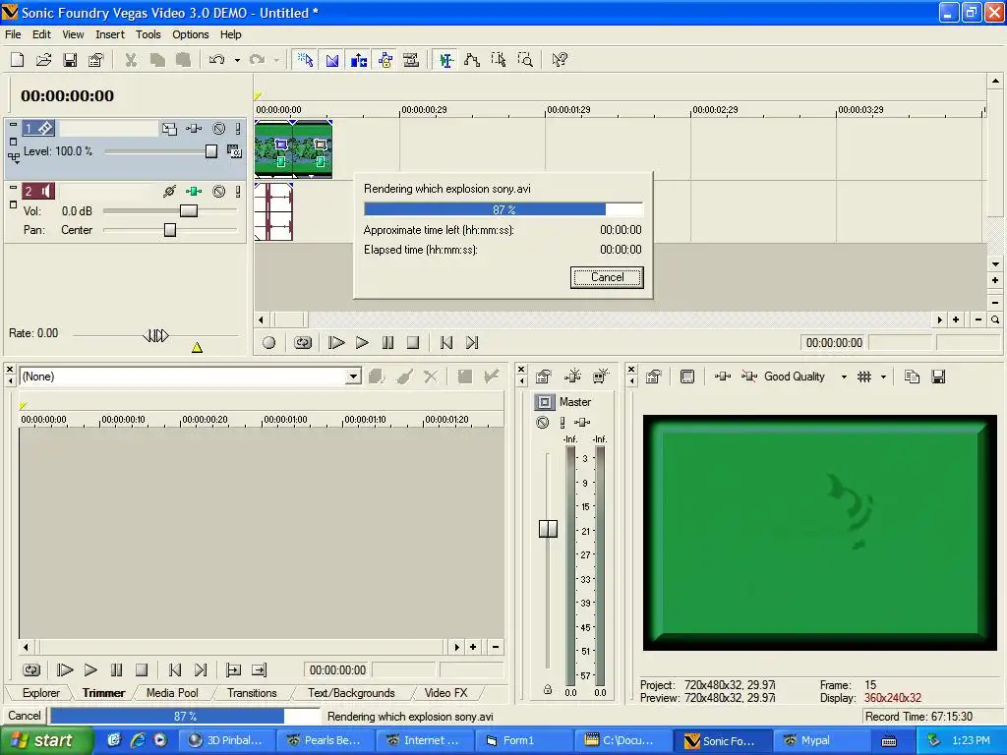Viewport: 1007px width, 755px height.
Task: Click the Windows start button
Action: coord(46,740)
